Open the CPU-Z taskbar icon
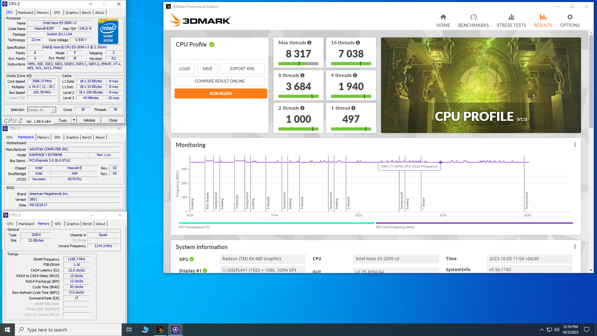This screenshot has width=597, height=336. (175, 329)
